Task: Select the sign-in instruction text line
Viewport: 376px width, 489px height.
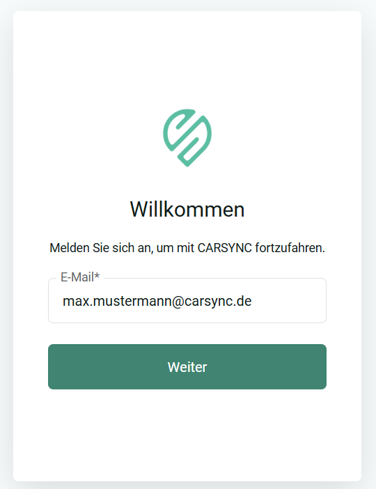Action: point(187,248)
